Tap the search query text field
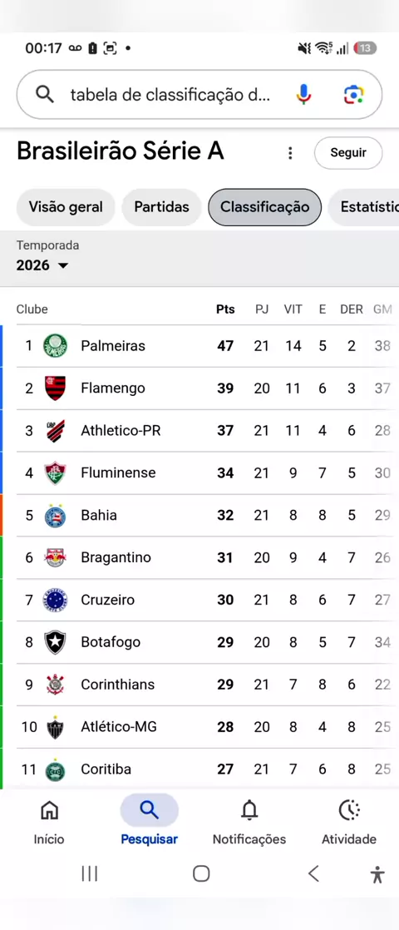This screenshot has height=930, width=399. [170, 94]
